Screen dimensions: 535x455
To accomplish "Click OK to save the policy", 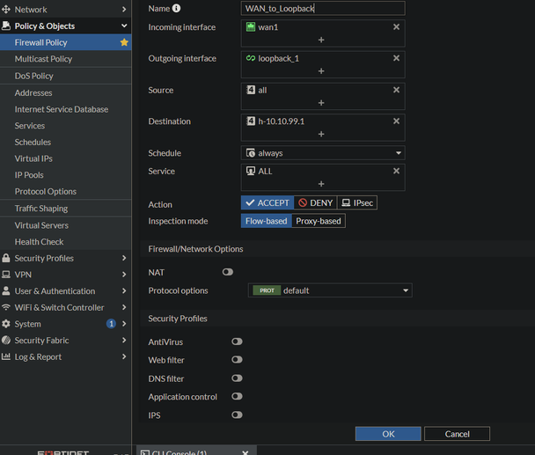I will [388, 434].
